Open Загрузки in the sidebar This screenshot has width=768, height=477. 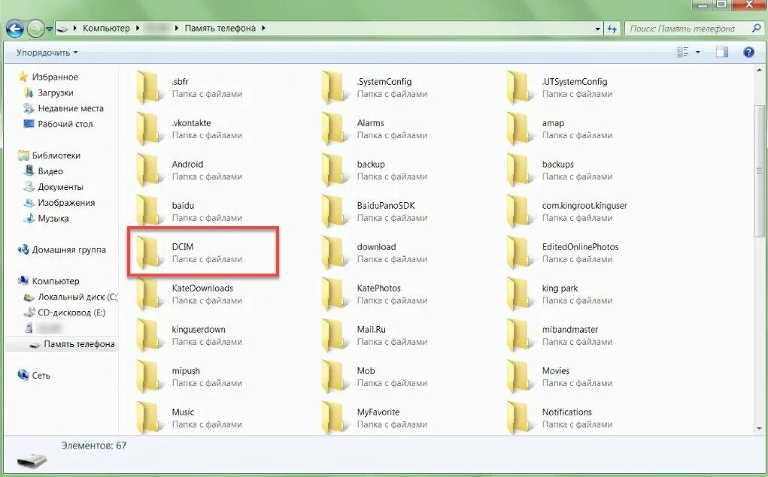56,92
